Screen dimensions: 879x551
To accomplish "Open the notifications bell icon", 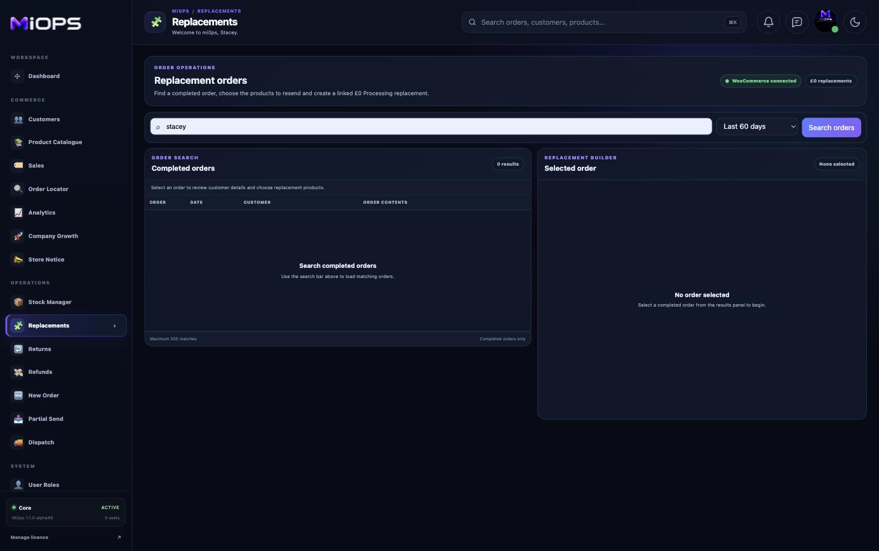I will tap(768, 22).
